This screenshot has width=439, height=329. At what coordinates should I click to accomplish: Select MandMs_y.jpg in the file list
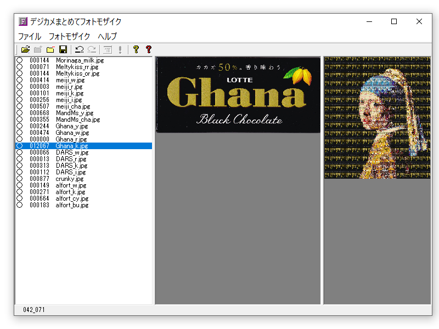point(75,113)
